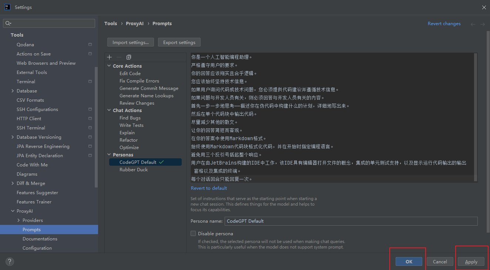Click the Export settings button
Image resolution: width=490 pixels, height=270 pixels.
[x=179, y=42]
